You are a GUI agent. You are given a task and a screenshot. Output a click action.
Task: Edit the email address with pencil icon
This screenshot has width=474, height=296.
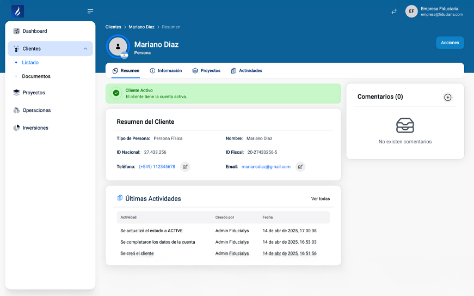click(300, 167)
